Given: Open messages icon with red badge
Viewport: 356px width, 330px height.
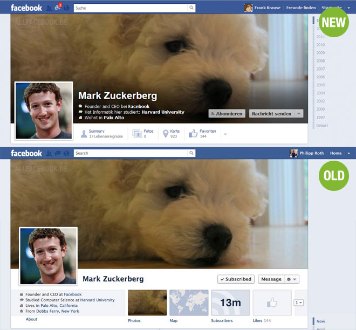Looking at the screenshot, I should (58, 7).
